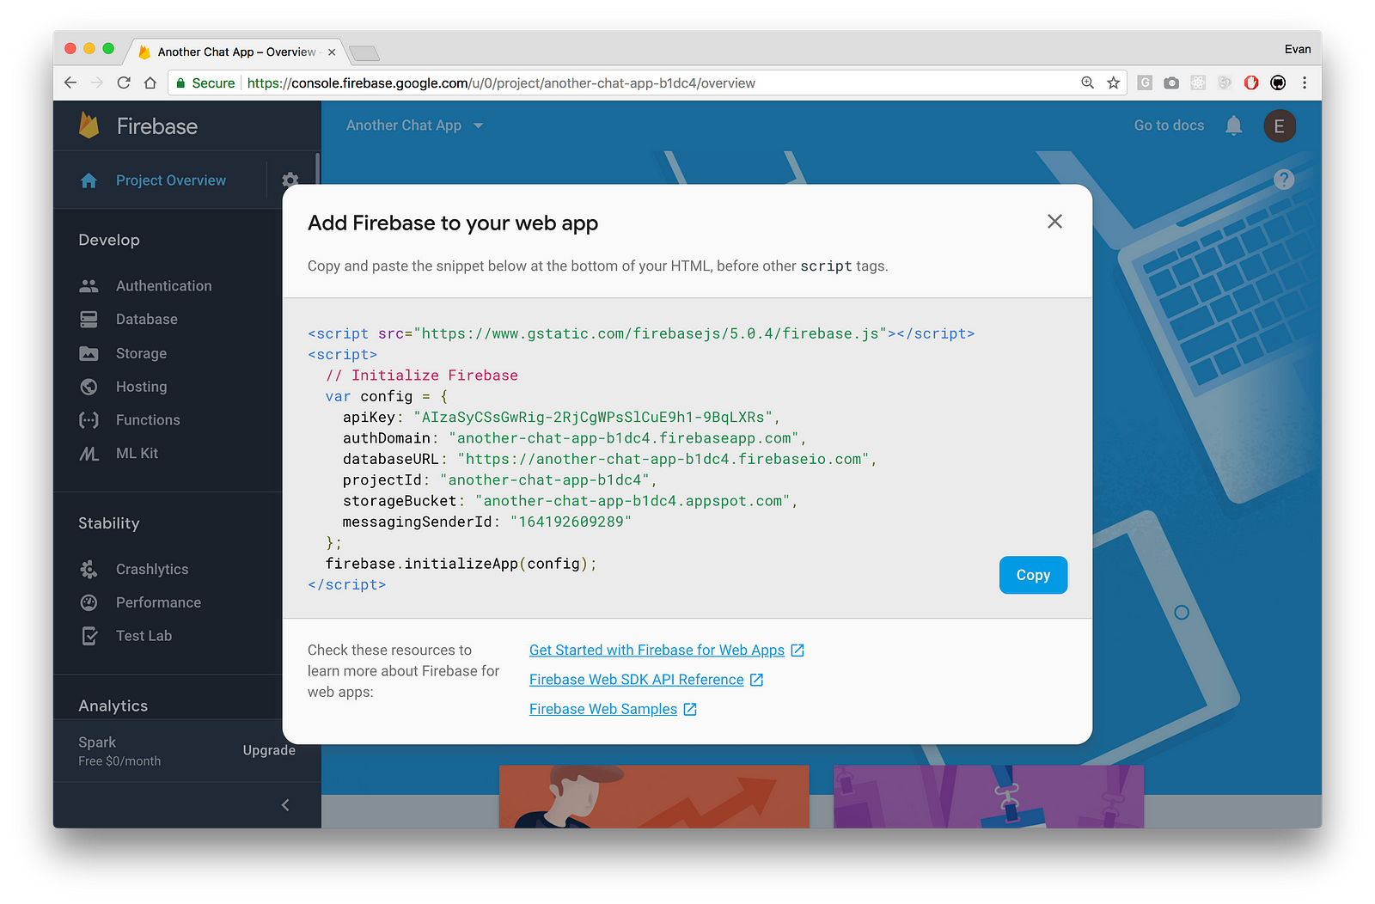1375x904 pixels.
Task: Click the Storage image icon
Action: [89, 353]
